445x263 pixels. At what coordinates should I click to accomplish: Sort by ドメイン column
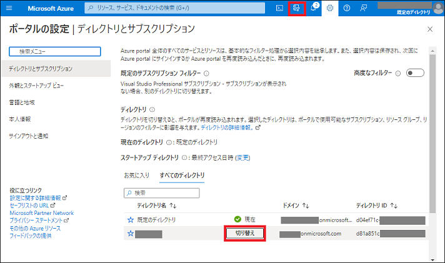click(296, 205)
